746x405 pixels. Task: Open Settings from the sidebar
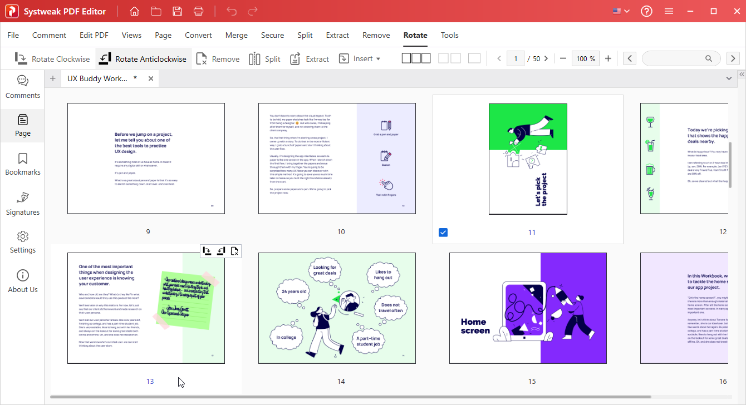(x=22, y=243)
